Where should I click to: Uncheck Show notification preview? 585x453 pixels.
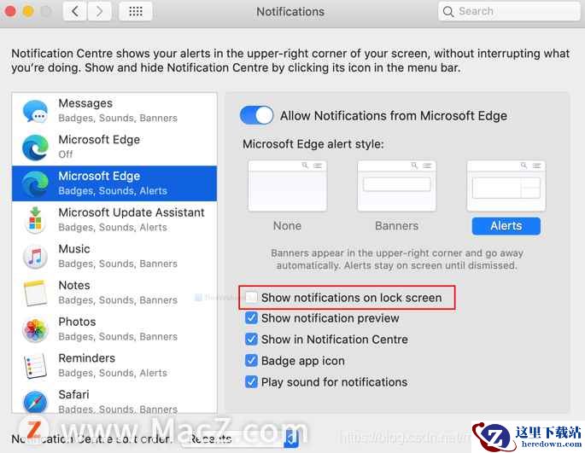tap(251, 318)
